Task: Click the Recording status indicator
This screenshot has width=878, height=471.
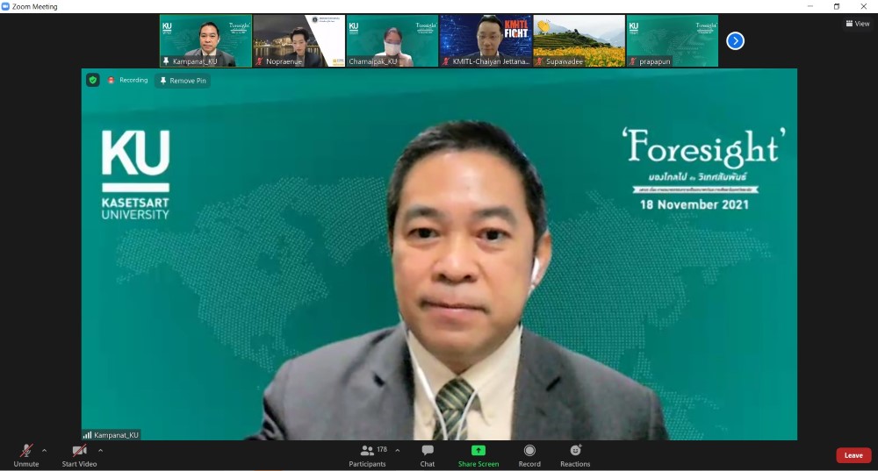Action: tap(128, 80)
